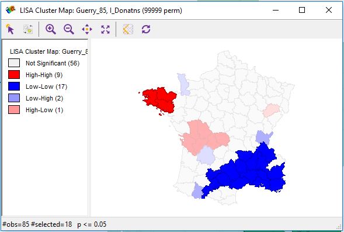The width and height of the screenshot is (344, 232).
Task: Click the Invert Selection toolbar icon
Action: [28, 29]
